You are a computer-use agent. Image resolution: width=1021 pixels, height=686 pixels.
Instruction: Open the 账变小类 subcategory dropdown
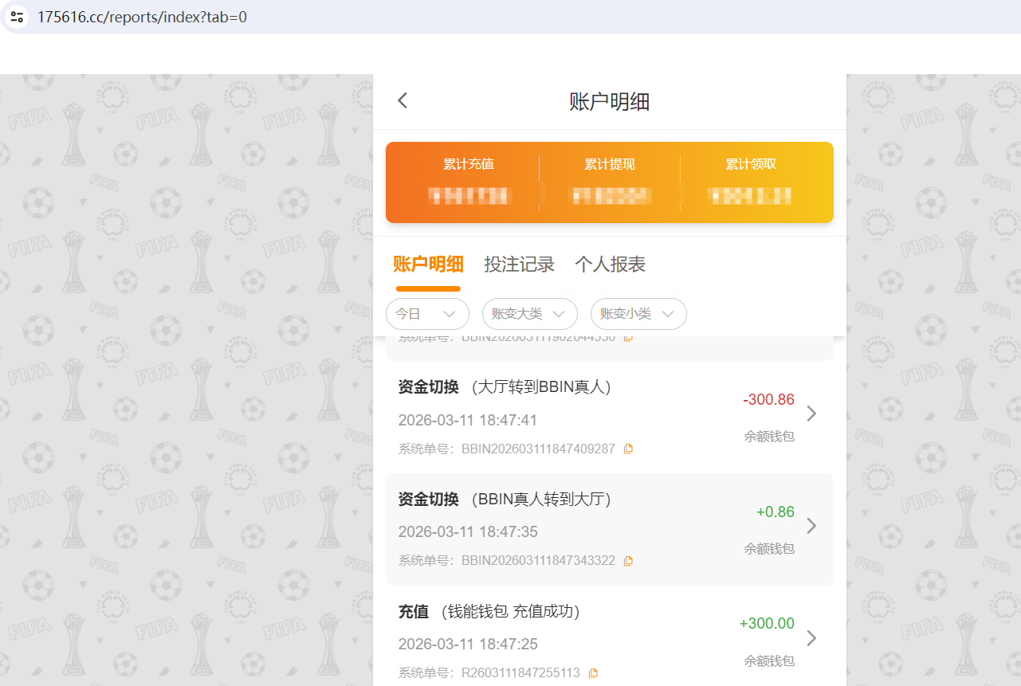(638, 314)
